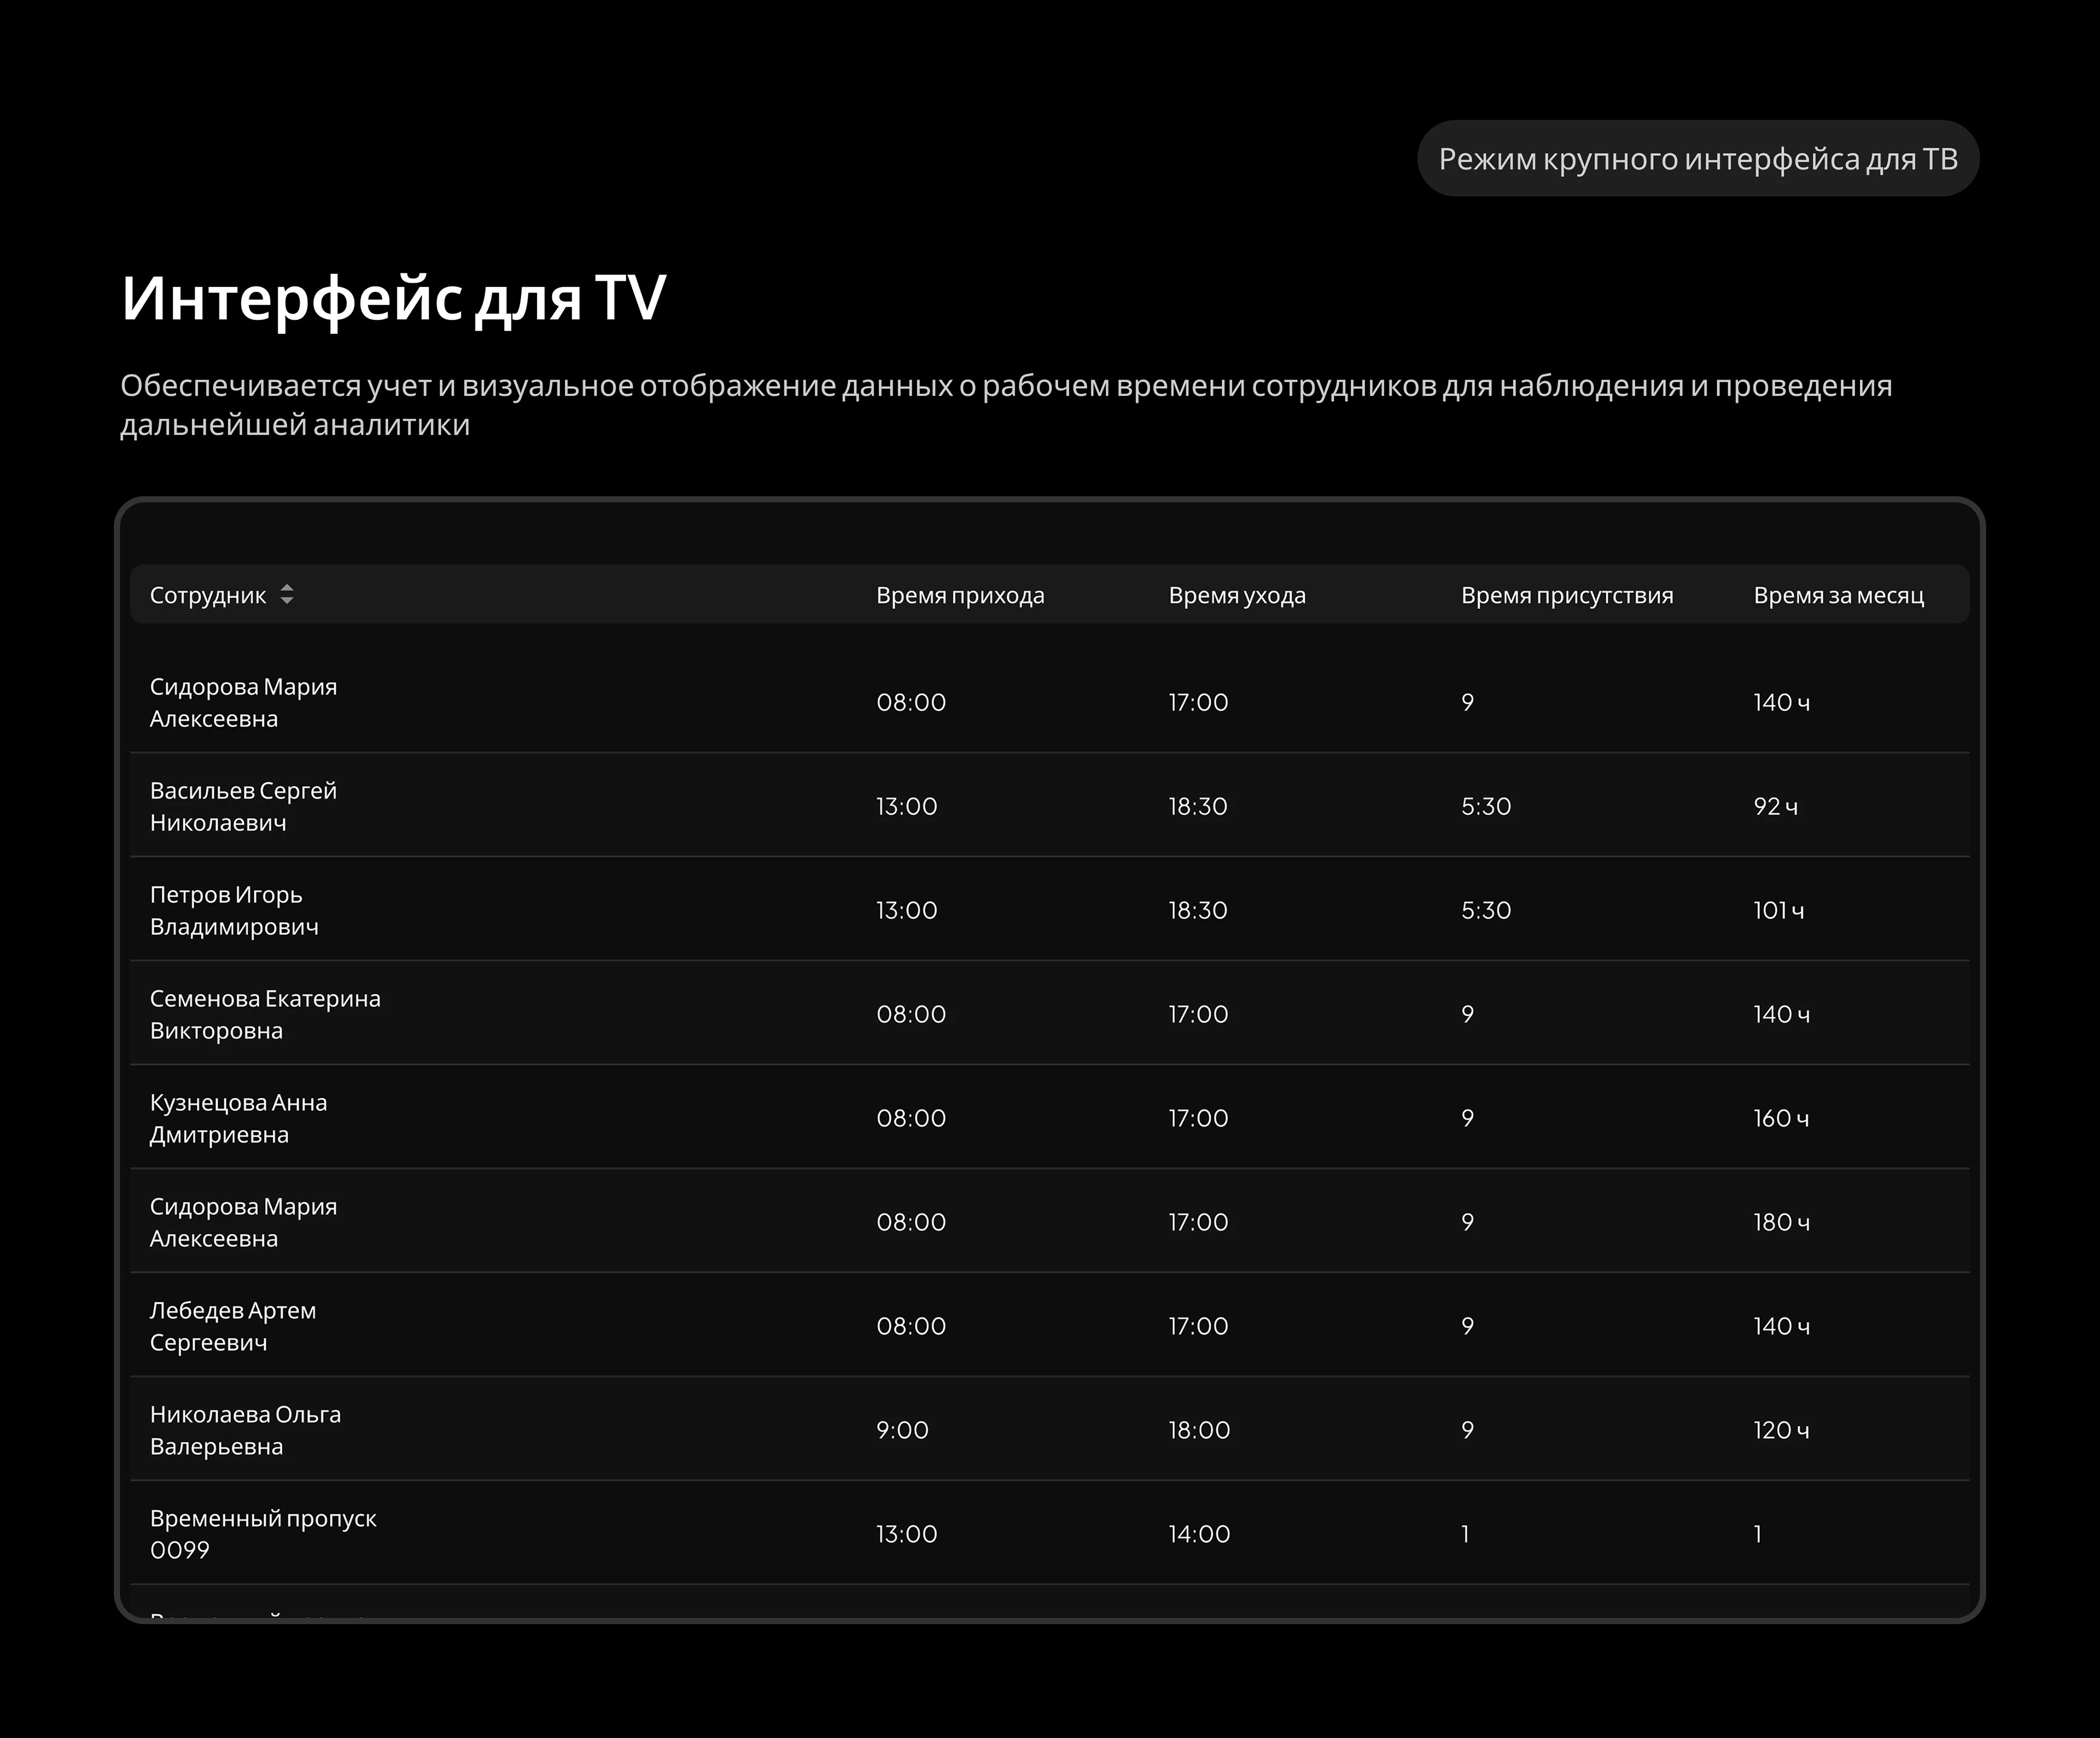The height and width of the screenshot is (1738, 2100).
Task: Sort employees descending using the down arrow
Action: point(289,601)
